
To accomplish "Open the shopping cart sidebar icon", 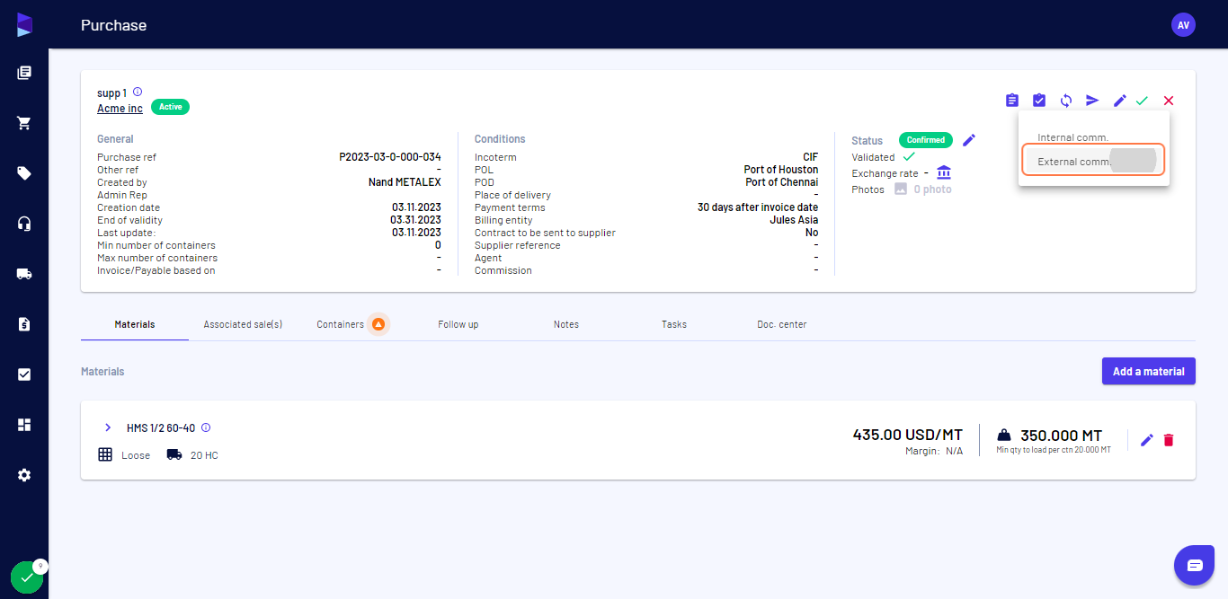I will click(24, 123).
